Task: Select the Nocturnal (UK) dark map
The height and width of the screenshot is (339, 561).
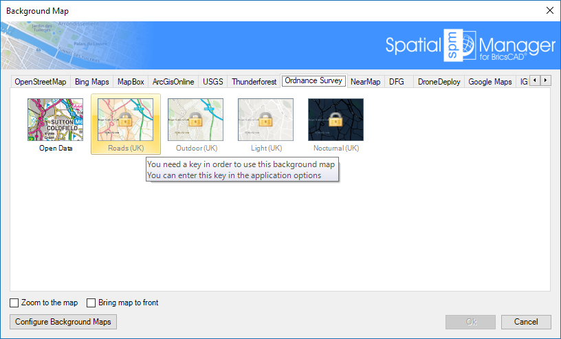Action: [335, 120]
